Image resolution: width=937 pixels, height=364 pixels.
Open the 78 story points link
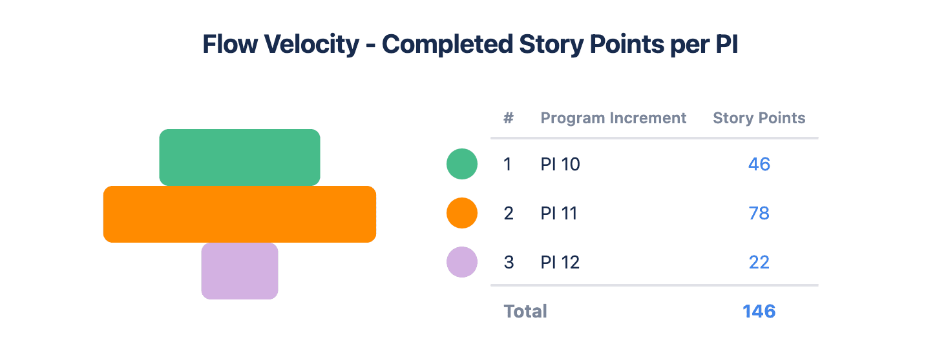coord(759,213)
